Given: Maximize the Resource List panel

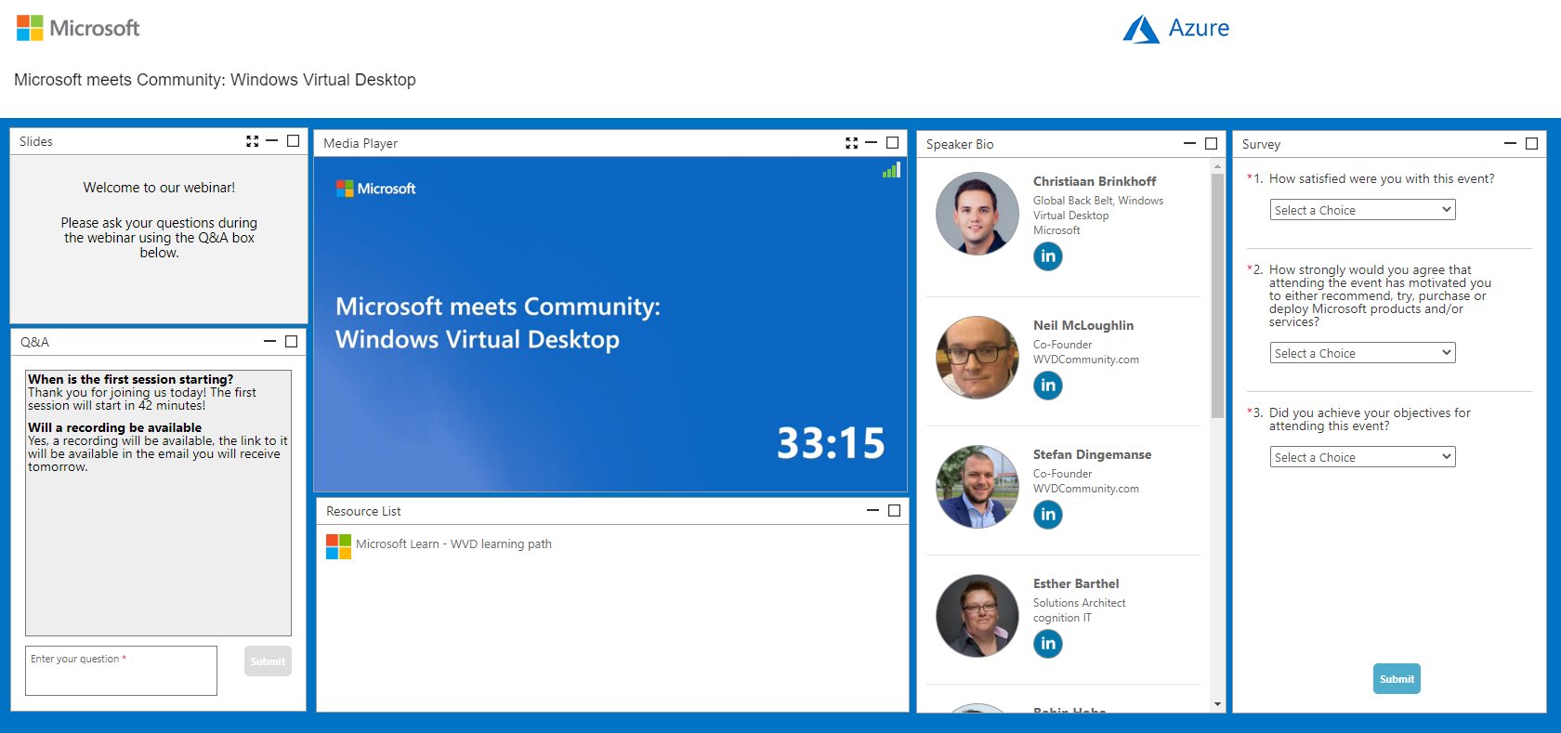Looking at the screenshot, I should point(895,511).
